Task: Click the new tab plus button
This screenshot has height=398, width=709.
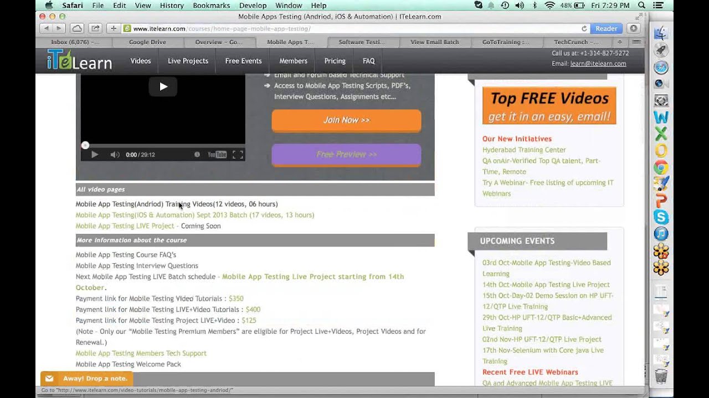Action: pos(620,42)
